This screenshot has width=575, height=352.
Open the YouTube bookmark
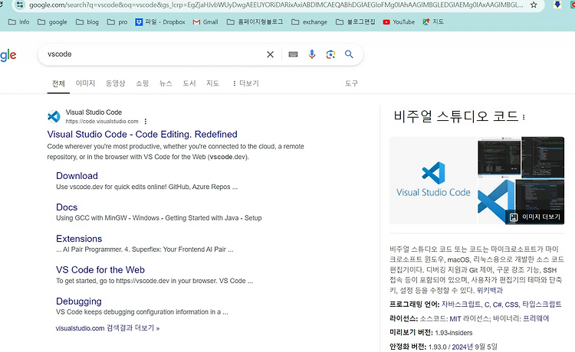pos(399,22)
